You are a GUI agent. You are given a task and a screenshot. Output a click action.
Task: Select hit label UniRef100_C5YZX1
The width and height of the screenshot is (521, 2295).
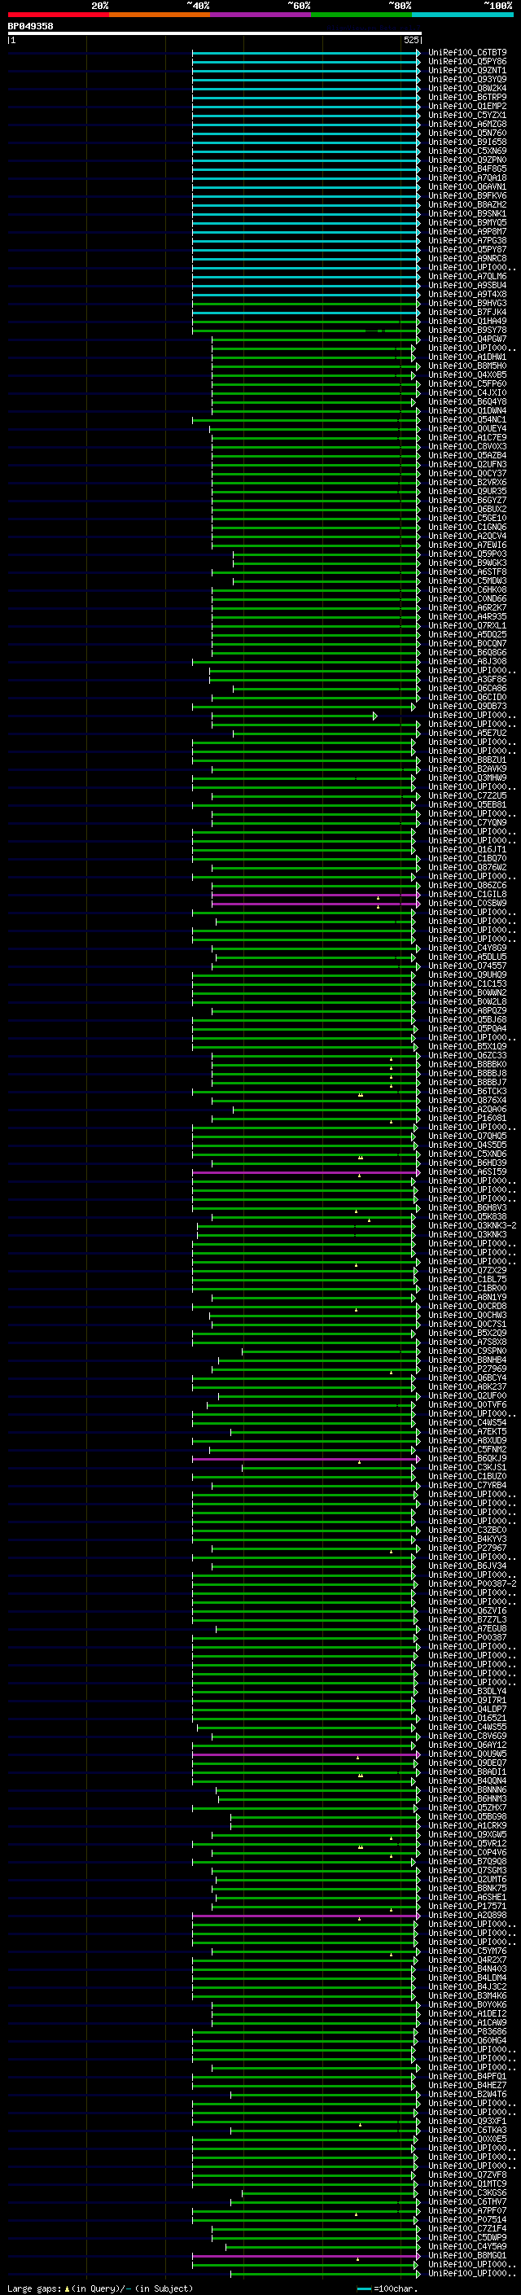[467, 115]
